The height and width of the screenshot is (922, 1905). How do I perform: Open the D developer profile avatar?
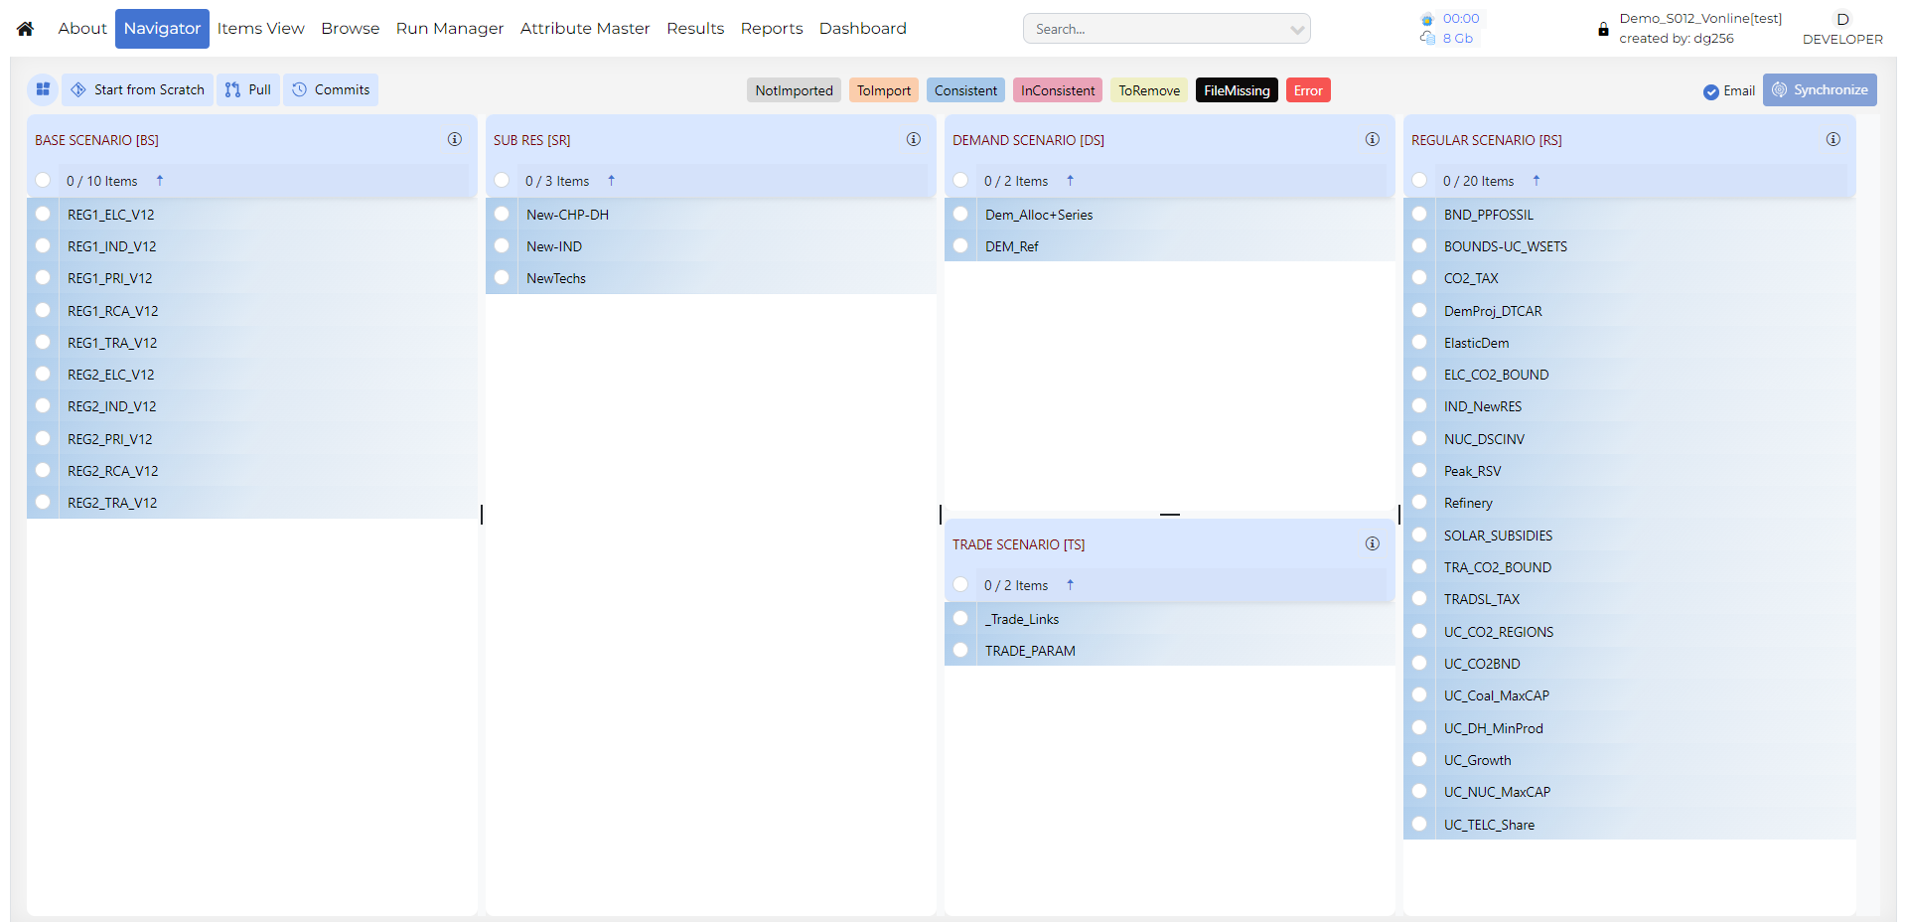tap(1842, 19)
